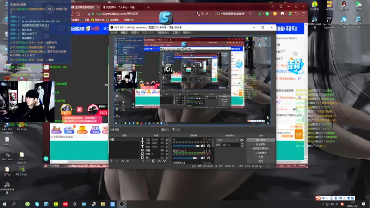Open the 视图(V) menu in OBS
Screen dimensions: 370x208
(135, 33)
